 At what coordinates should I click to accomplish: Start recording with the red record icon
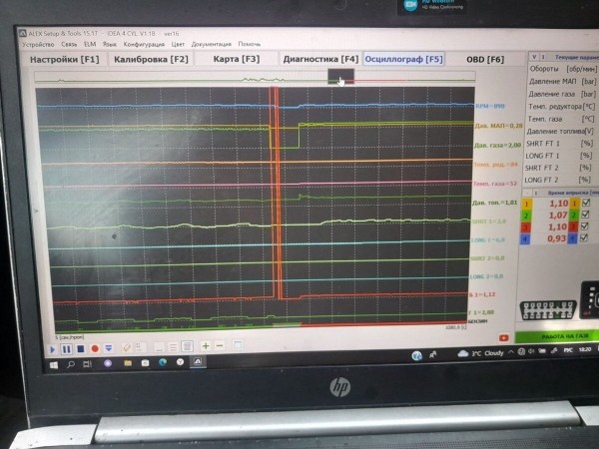(x=93, y=348)
